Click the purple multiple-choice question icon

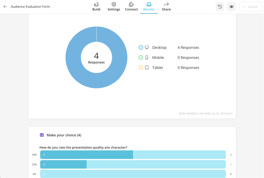(x=41, y=135)
